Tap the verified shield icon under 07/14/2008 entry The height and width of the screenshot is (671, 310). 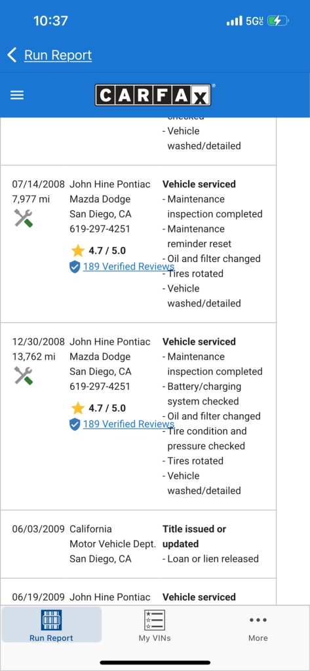point(75,267)
